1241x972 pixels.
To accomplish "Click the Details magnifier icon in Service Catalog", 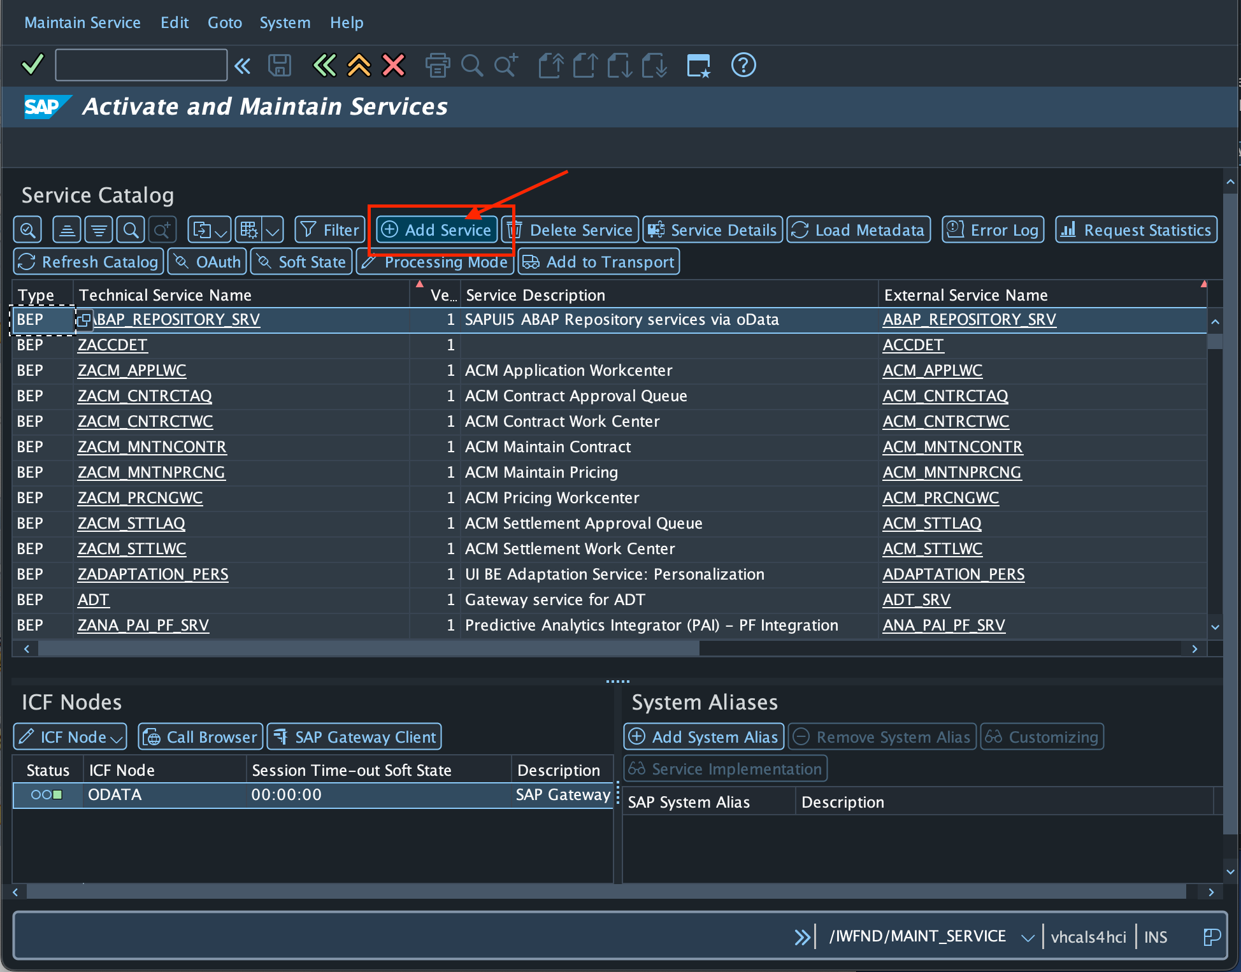I will (28, 230).
